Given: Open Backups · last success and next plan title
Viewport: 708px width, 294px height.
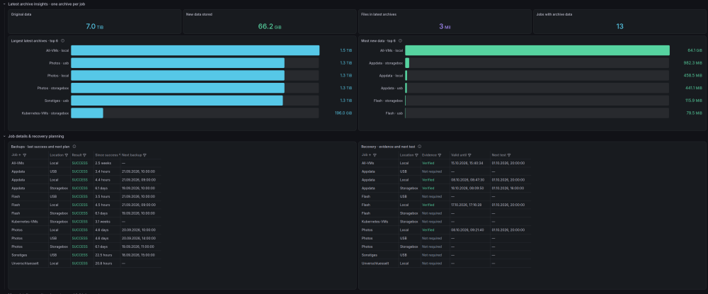Looking at the screenshot, I should (x=40, y=147).
